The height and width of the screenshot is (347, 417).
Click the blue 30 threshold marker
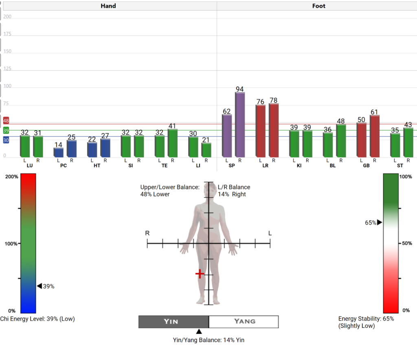tap(6, 140)
